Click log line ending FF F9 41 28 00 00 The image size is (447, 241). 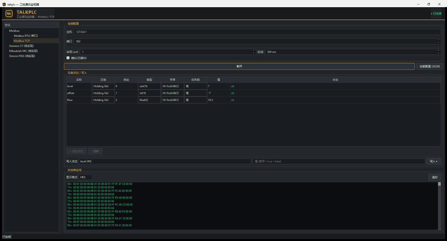pyautogui.click(x=99, y=226)
